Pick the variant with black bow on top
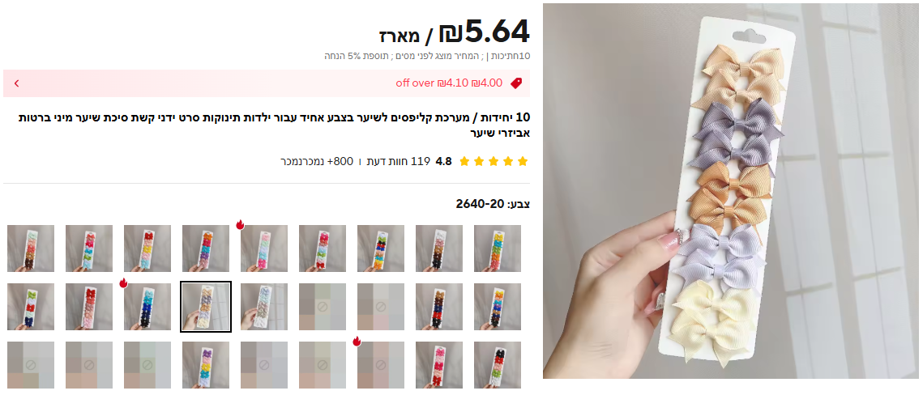The height and width of the screenshot is (395, 923). point(498,364)
